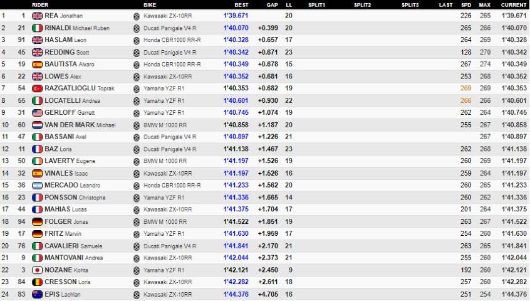Click current time 1'42.282 for CRESSON

point(514,282)
